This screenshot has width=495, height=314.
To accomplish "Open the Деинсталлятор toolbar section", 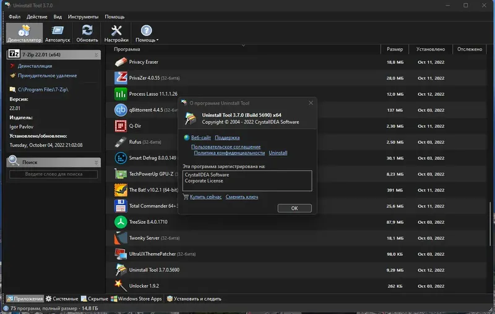I will [x=24, y=33].
